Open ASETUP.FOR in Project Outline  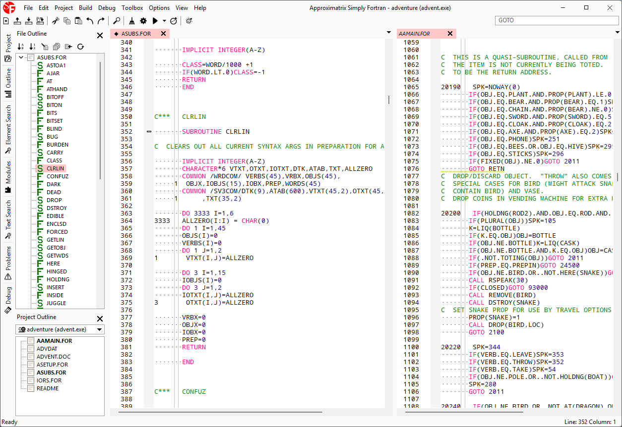[x=53, y=365]
